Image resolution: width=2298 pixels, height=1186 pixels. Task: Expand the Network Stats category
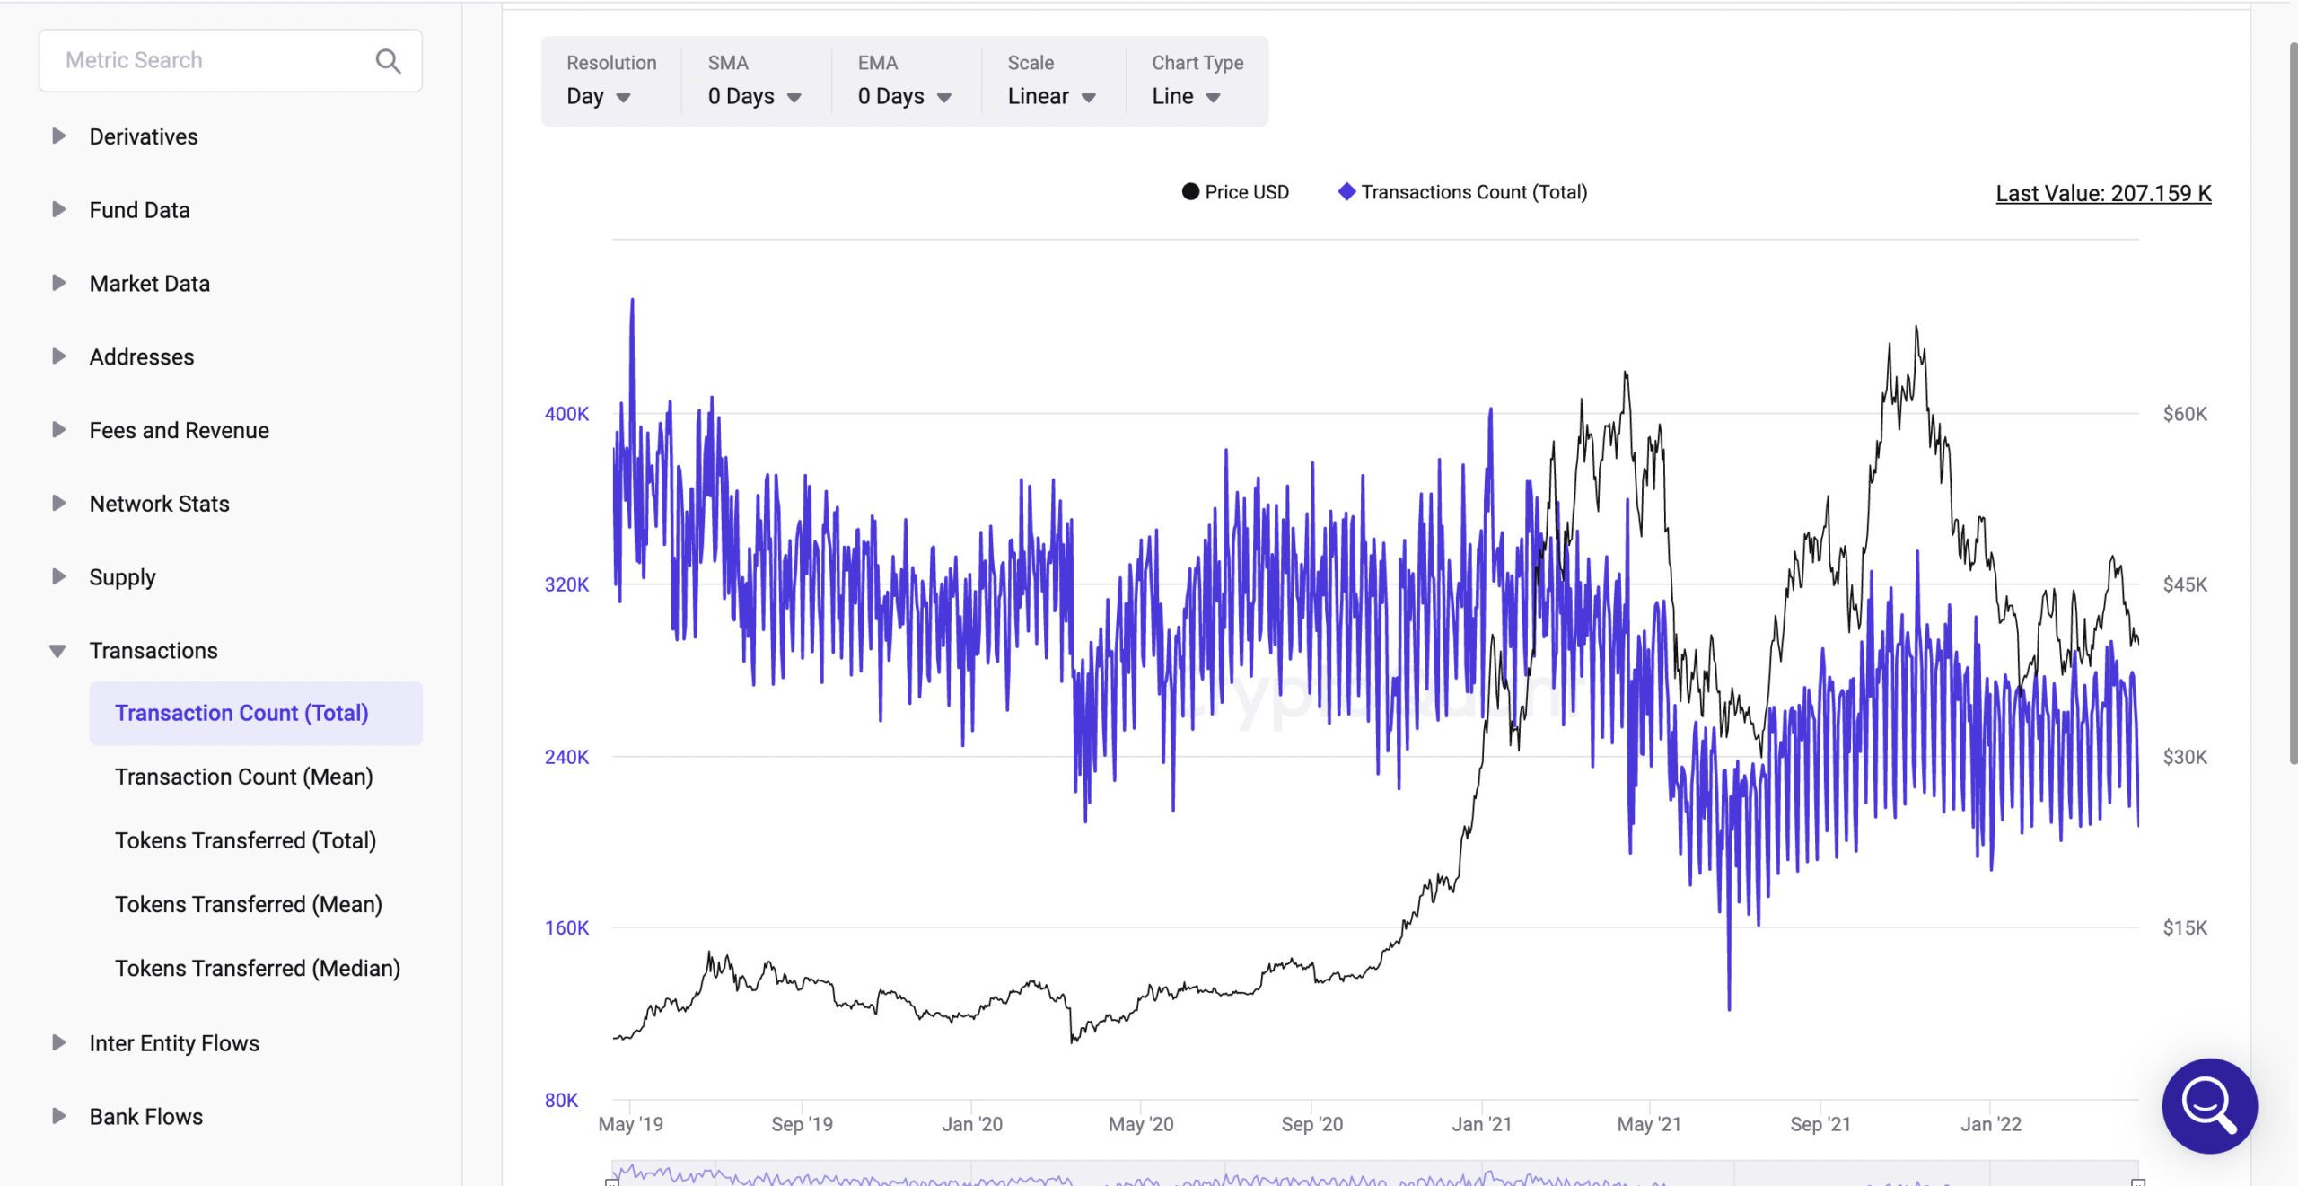click(59, 503)
